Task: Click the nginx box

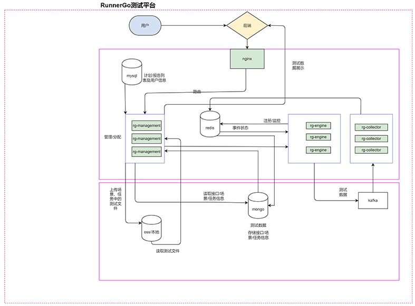Action: (x=247, y=59)
